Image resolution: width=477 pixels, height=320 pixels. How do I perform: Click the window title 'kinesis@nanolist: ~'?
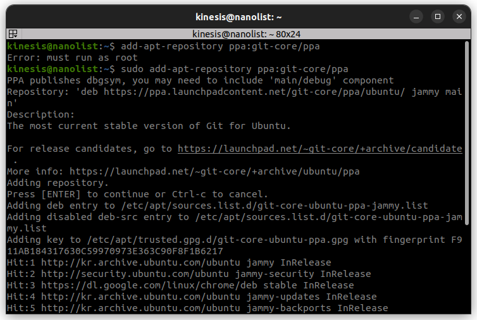coord(238,17)
